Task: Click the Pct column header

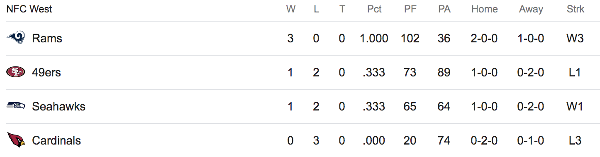Action: pyautogui.click(x=374, y=9)
